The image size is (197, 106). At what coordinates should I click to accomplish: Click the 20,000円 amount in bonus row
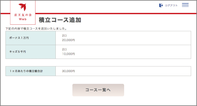pyautogui.click(x=68, y=40)
